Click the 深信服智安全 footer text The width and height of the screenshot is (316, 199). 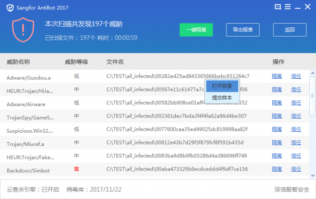coord(292,190)
